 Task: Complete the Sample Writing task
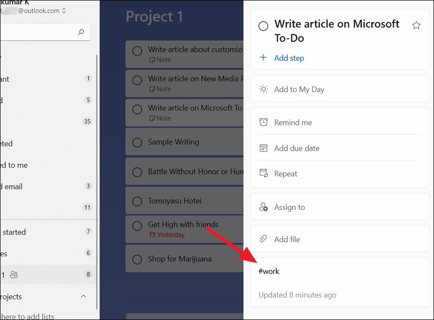[x=137, y=143]
